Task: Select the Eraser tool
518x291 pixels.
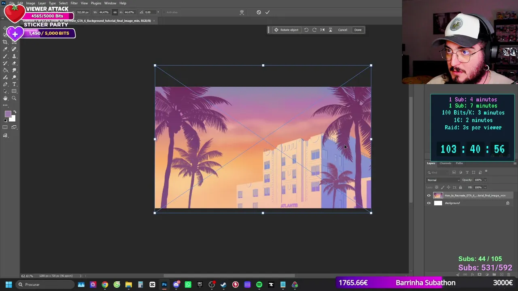Action: tap(14, 63)
